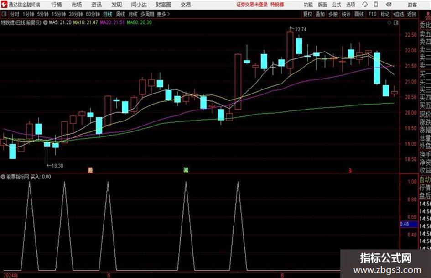Click the MA60: 20.30 indicator value
This screenshot has height=278, width=431.
point(139,22)
